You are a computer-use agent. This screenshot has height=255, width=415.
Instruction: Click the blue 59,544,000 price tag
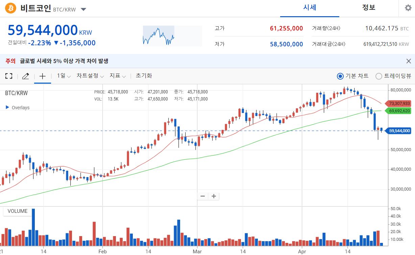point(398,131)
